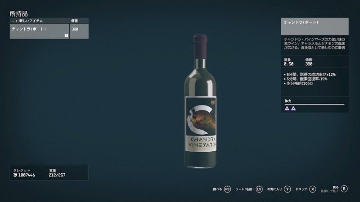Click the X drop button icon

[312, 189]
